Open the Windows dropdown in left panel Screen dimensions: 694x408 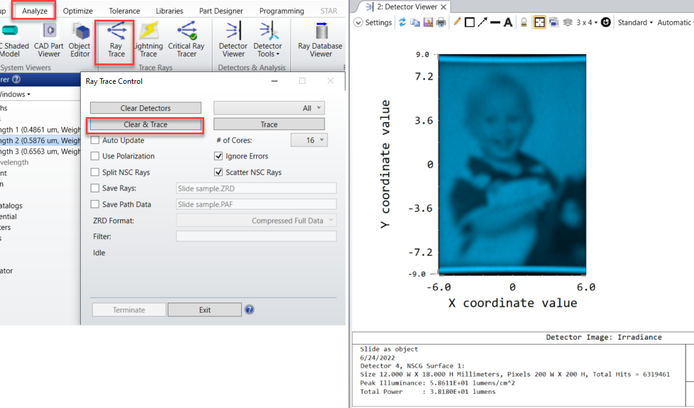(x=15, y=94)
